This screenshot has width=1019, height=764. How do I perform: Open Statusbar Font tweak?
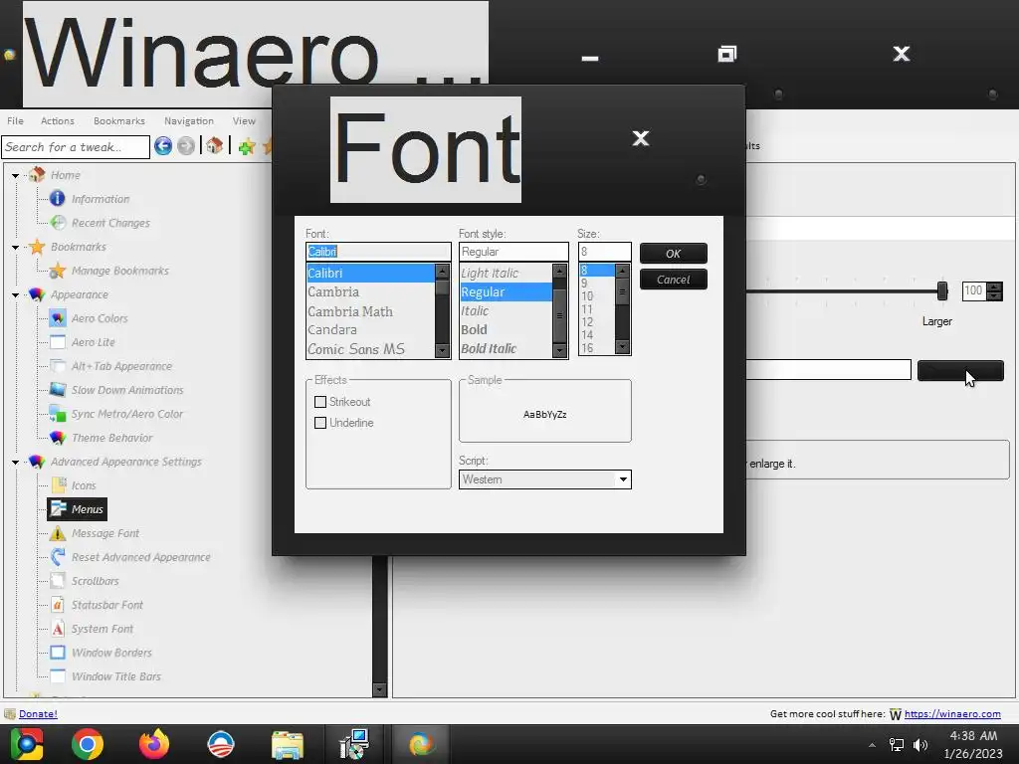coord(107,605)
